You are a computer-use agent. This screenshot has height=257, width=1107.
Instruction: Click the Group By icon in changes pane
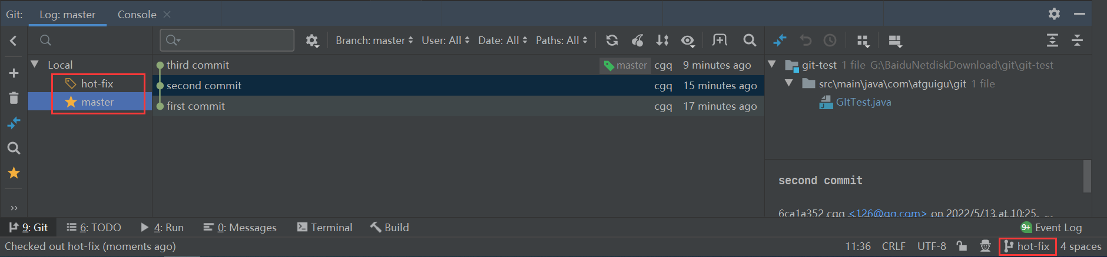(x=863, y=40)
